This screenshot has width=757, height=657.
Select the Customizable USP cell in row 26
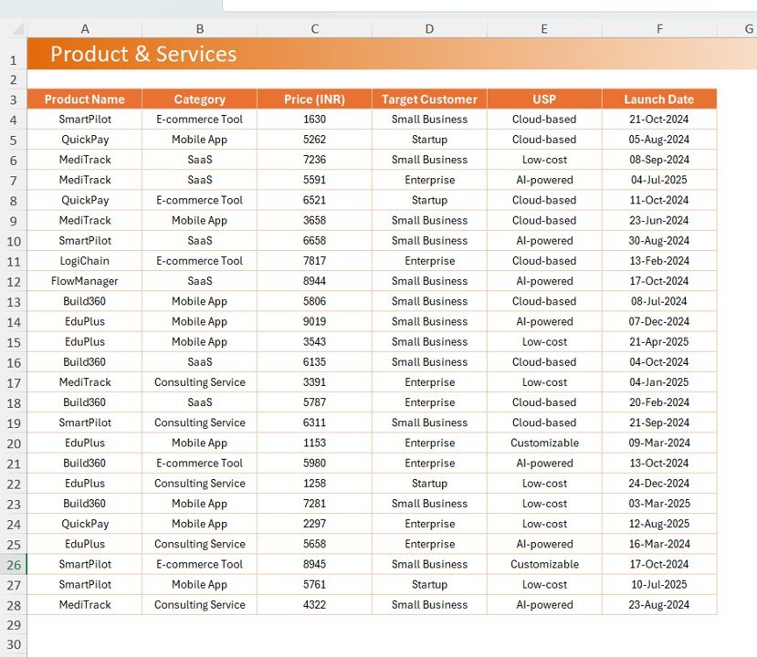(544, 564)
